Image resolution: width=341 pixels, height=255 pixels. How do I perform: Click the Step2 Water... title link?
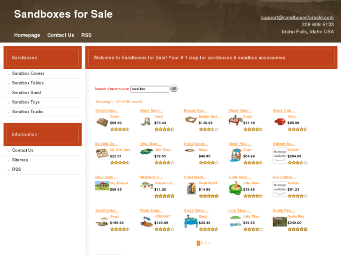[x=196, y=210]
